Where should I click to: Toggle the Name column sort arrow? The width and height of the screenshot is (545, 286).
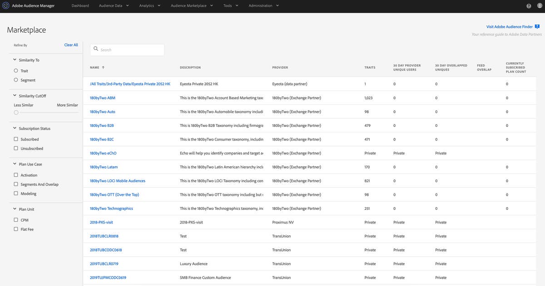tap(104, 67)
